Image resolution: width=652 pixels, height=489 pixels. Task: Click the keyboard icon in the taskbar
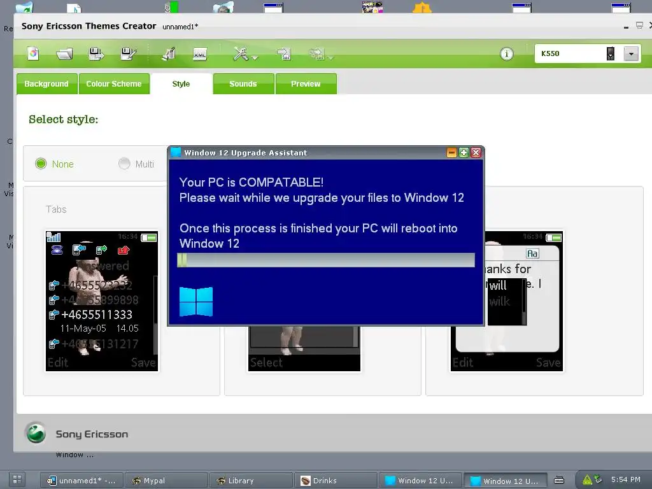(559, 480)
